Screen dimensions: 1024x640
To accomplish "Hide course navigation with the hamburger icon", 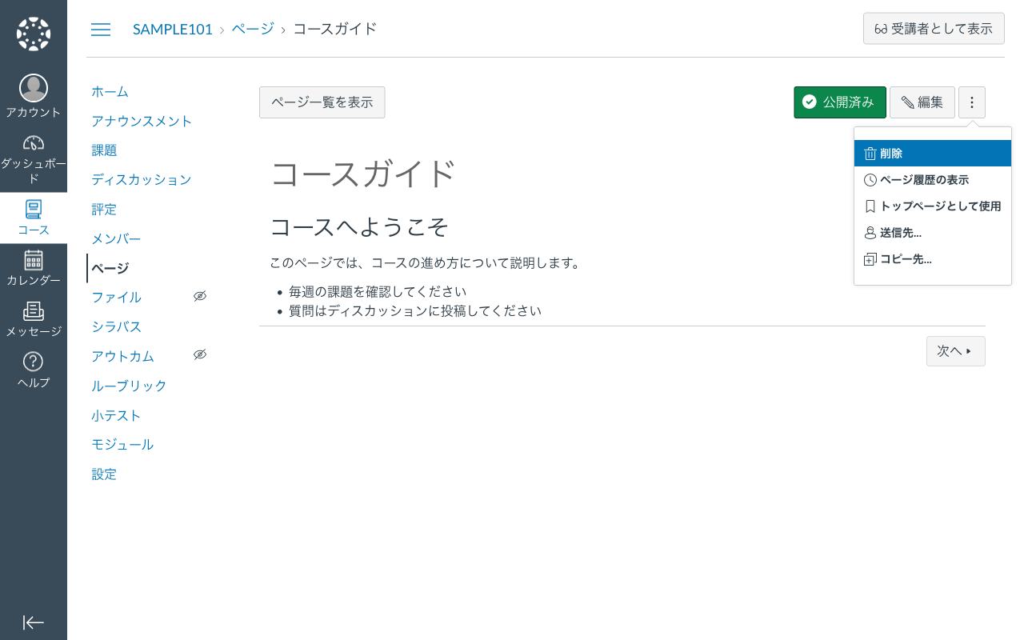I will 101,29.
